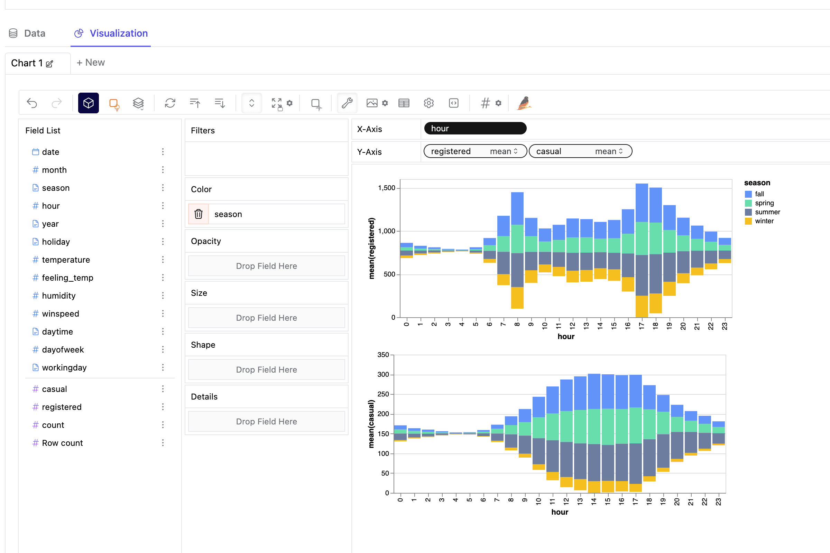This screenshot has width=830, height=553.
Task: Open the mark type selector icon
Action: 114,104
